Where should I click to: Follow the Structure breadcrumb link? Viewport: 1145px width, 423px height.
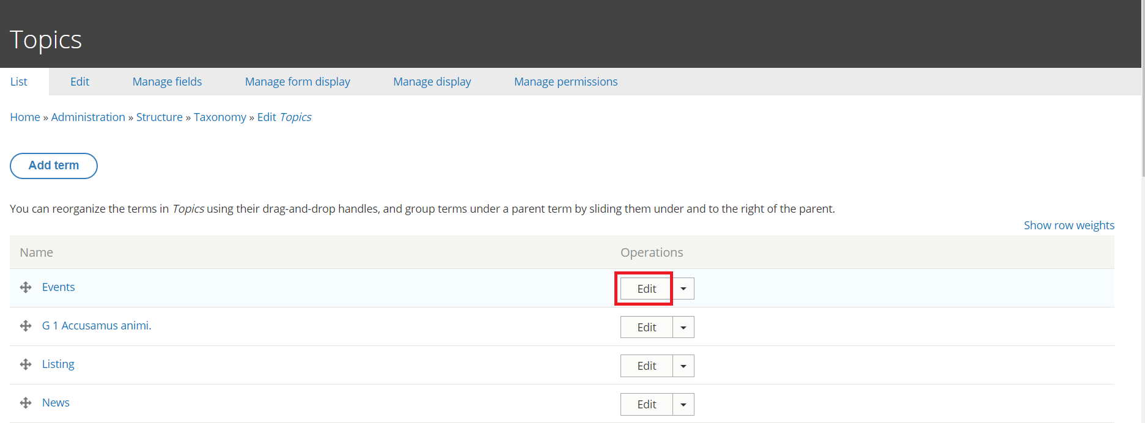(x=159, y=117)
